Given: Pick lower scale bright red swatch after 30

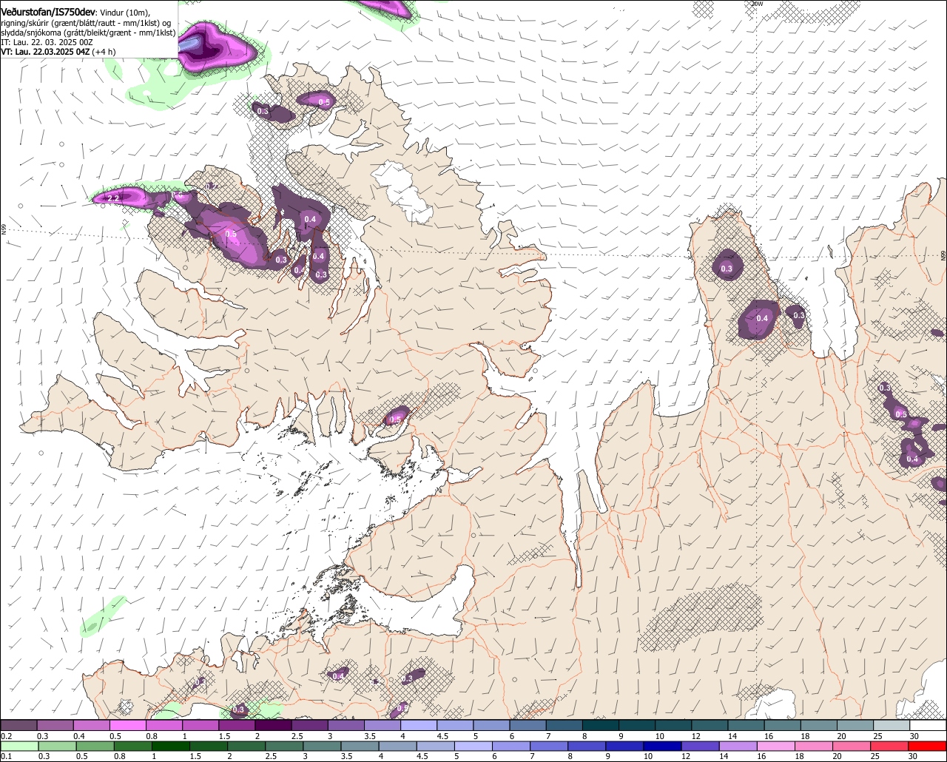Looking at the screenshot, I should click(928, 746).
